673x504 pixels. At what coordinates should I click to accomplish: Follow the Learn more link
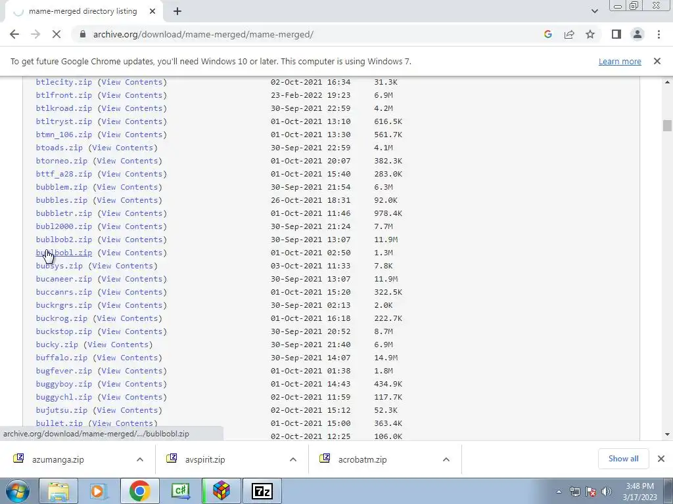point(620,61)
